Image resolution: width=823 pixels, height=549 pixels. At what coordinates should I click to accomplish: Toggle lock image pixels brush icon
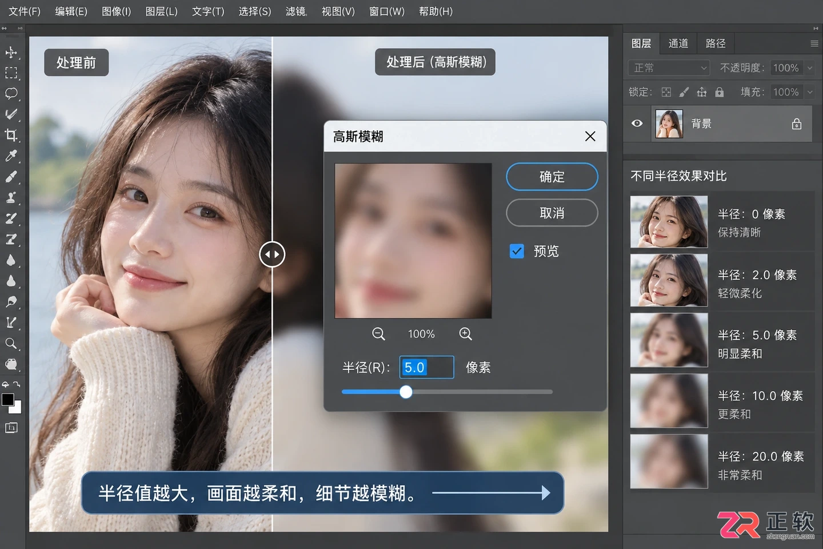(684, 92)
